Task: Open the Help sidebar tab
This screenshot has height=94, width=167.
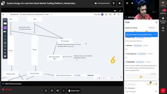Action: (163, 29)
